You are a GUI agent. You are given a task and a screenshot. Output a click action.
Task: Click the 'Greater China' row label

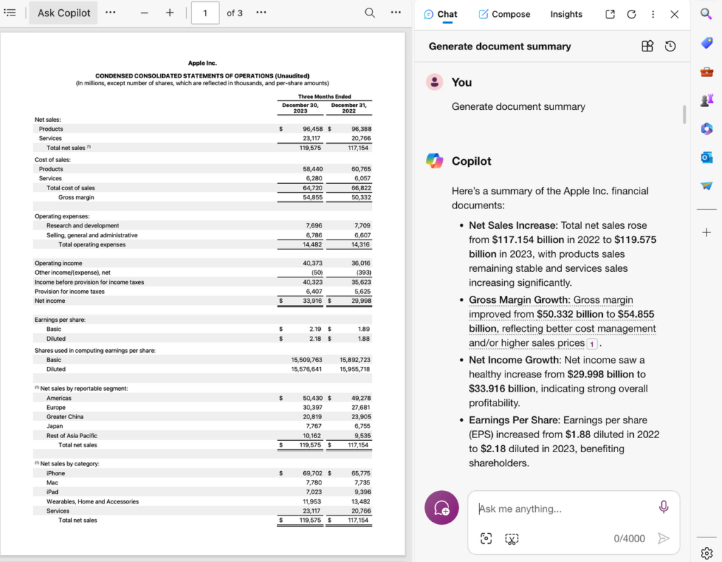(x=65, y=417)
